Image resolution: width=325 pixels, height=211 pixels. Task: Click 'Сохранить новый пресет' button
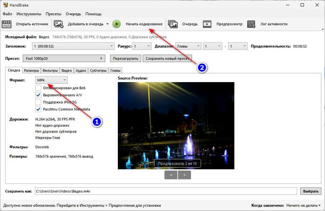(x=167, y=58)
